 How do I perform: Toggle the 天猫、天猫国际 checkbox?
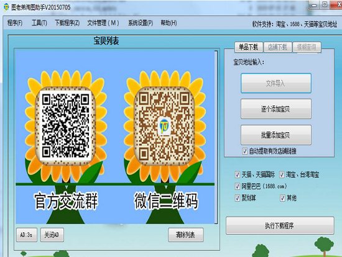238,174
